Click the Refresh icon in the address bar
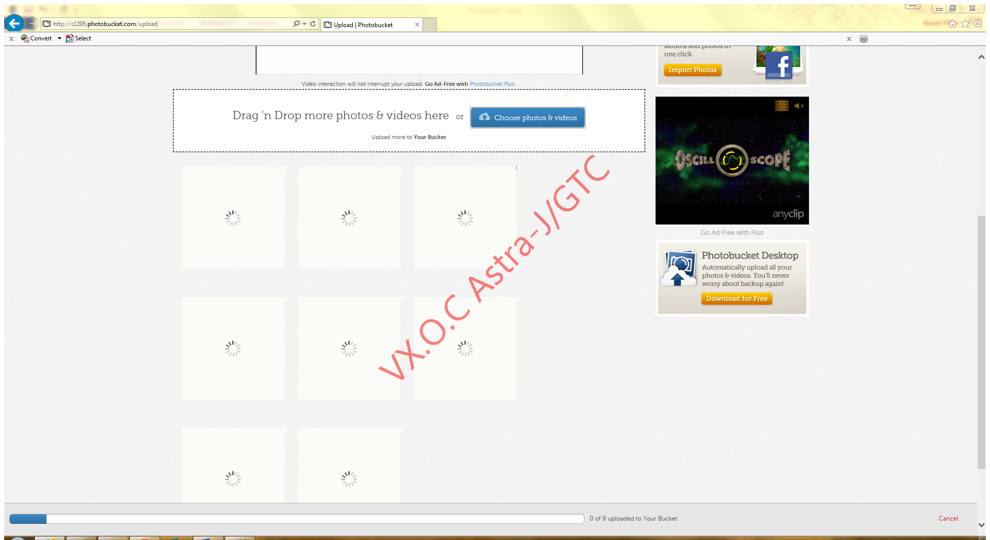This screenshot has height=540, width=990. [x=312, y=24]
